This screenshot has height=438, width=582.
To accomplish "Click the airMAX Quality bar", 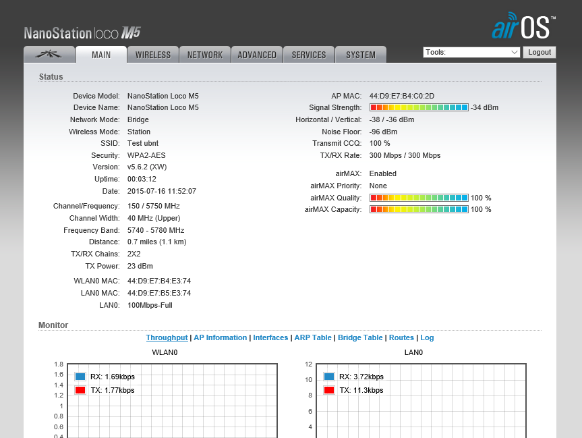I will (419, 198).
